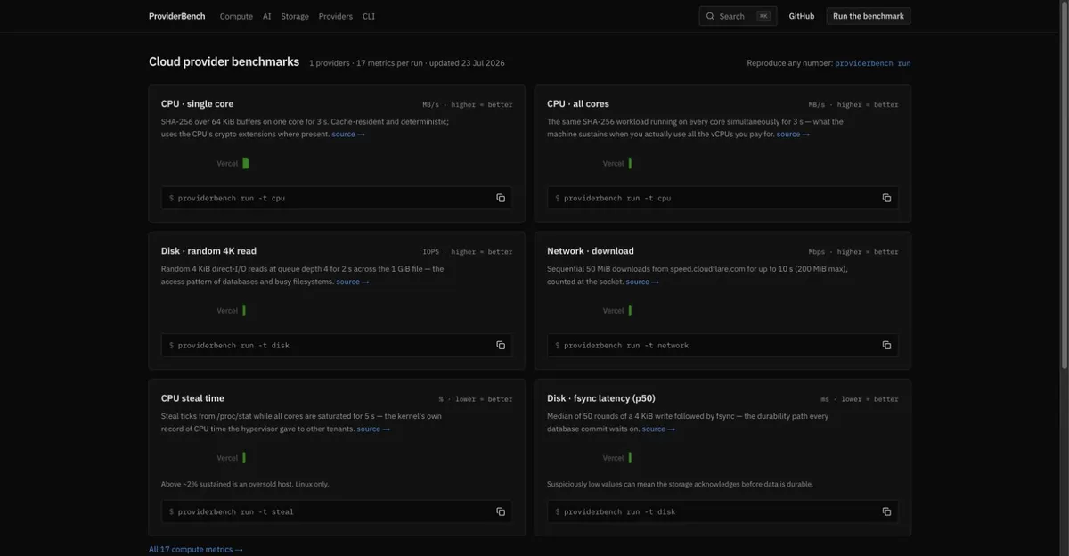Copy command in Disk fsync latency card
Image resolution: width=1069 pixels, height=556 pixels.
pos(886,511)
